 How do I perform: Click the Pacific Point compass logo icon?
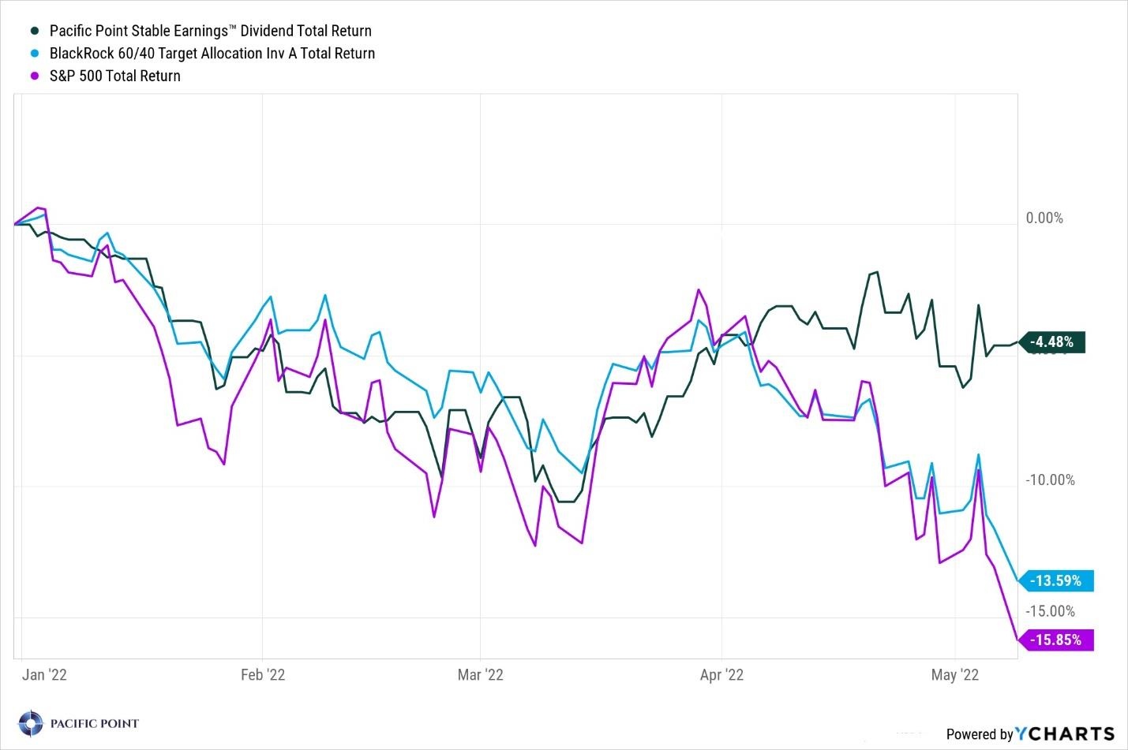pyautogui.click(x=31, y=723)
